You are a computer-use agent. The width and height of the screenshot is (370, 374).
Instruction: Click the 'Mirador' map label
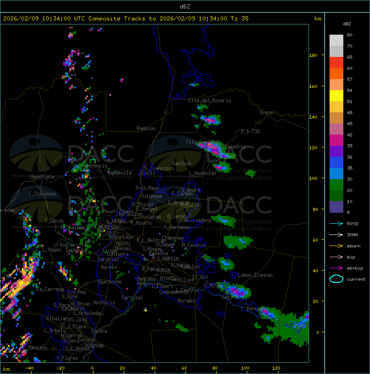point(188,301)
